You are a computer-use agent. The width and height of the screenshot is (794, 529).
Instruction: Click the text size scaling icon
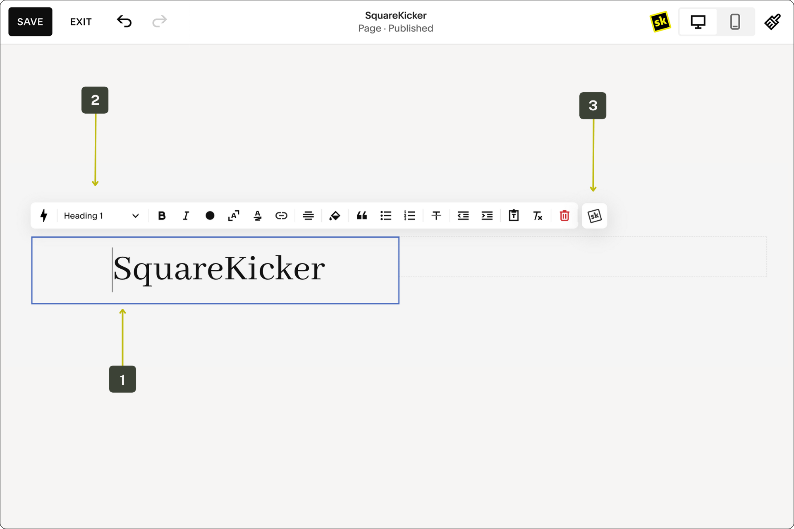tap(234, 215)
